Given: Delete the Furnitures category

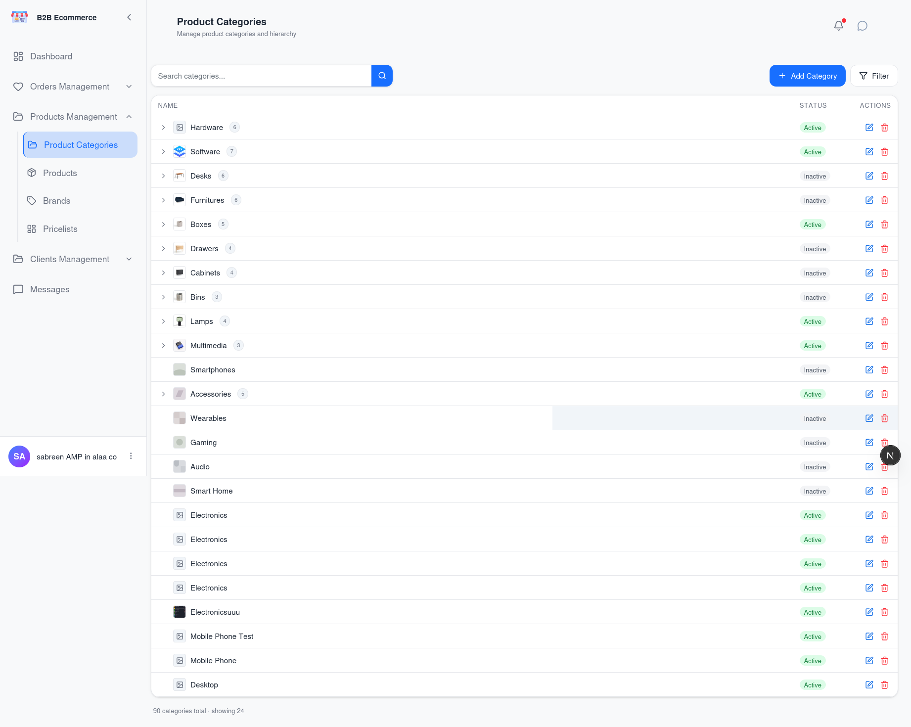Looking at the screenshot, I should pyautogui.click(x=885, y=200).
